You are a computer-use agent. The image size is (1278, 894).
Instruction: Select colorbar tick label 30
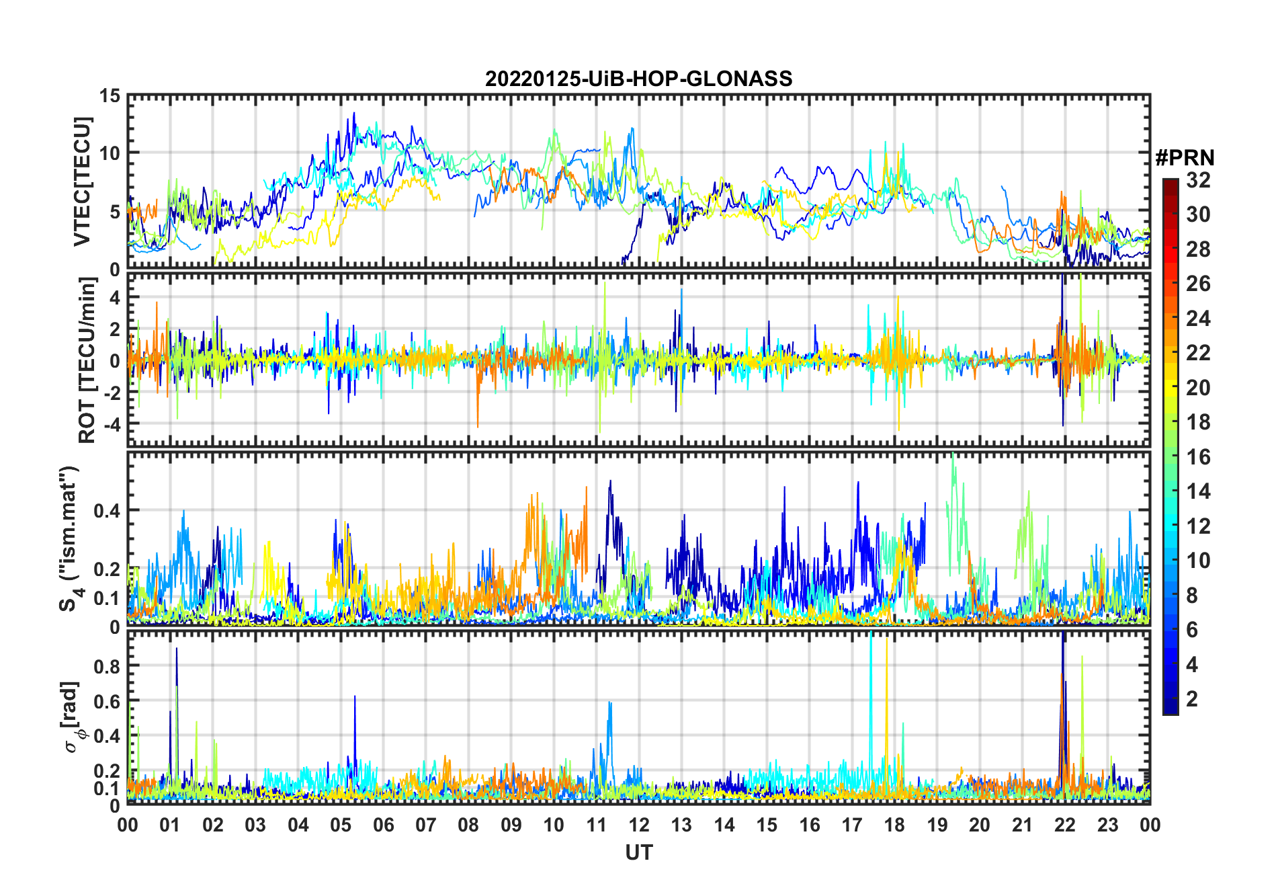click(1198, 214)
